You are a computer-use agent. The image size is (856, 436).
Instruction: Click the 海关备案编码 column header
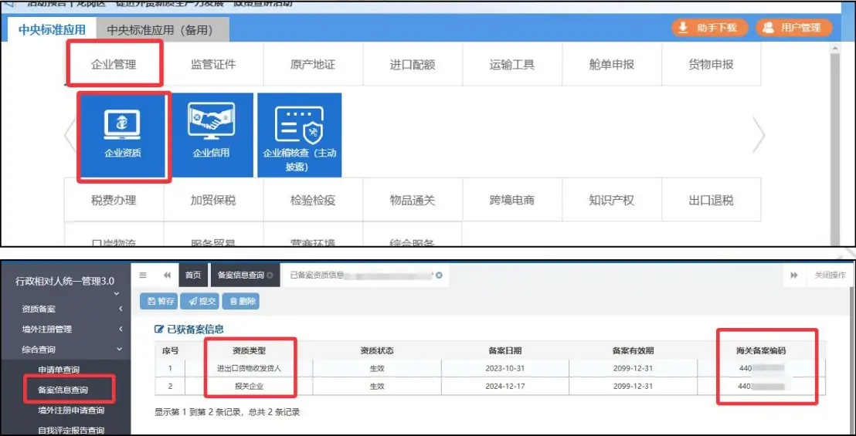point(762,350)
